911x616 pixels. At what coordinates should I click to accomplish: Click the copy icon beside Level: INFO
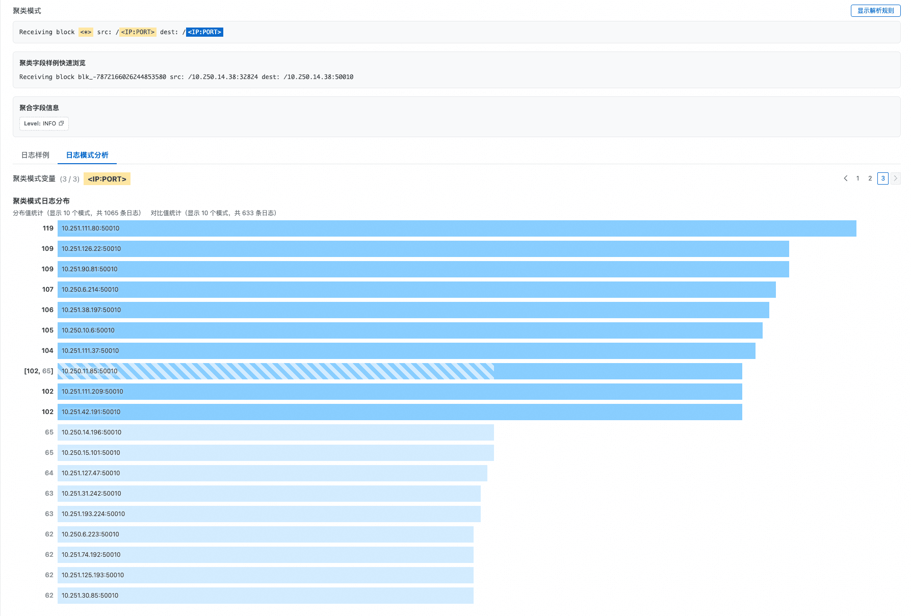[x=62, y=123]
